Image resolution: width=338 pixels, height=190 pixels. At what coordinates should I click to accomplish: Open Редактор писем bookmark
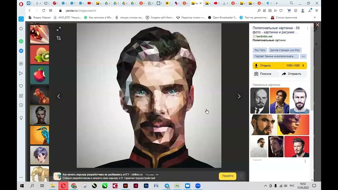pos(191,17)
